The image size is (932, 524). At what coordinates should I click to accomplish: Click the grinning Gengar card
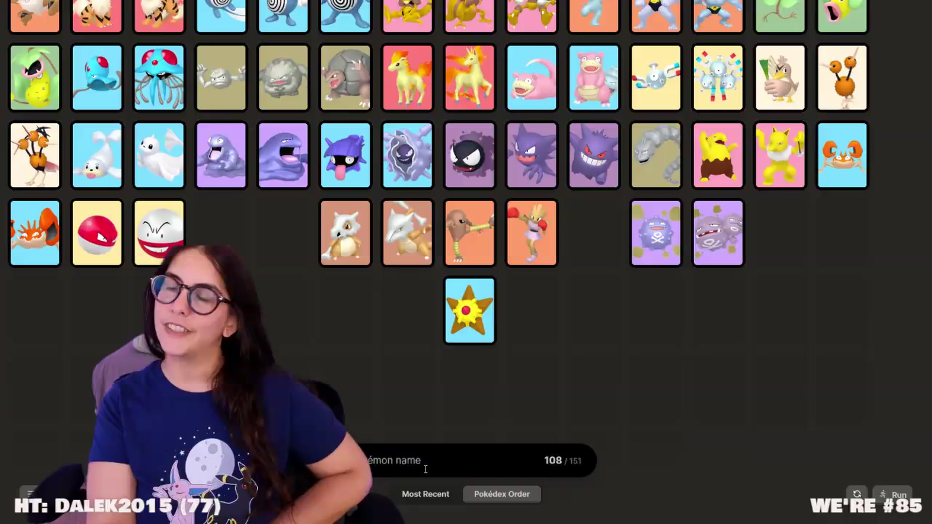click(594, 155)
